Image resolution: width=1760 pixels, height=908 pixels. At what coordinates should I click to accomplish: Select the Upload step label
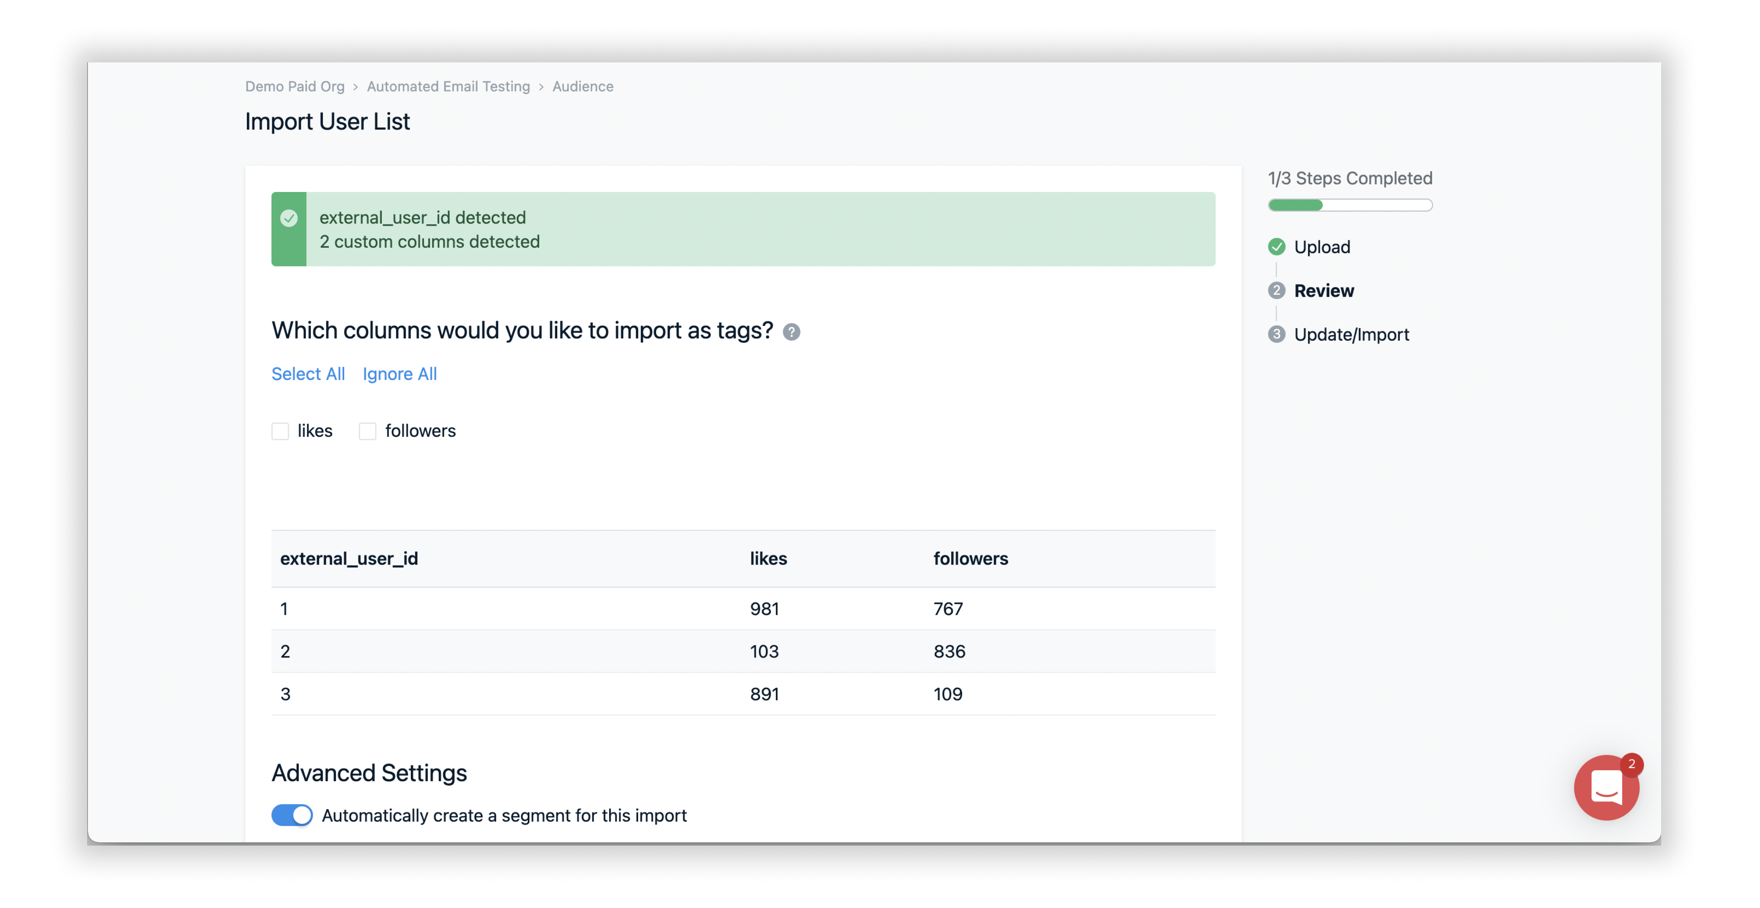[1322, 247]
